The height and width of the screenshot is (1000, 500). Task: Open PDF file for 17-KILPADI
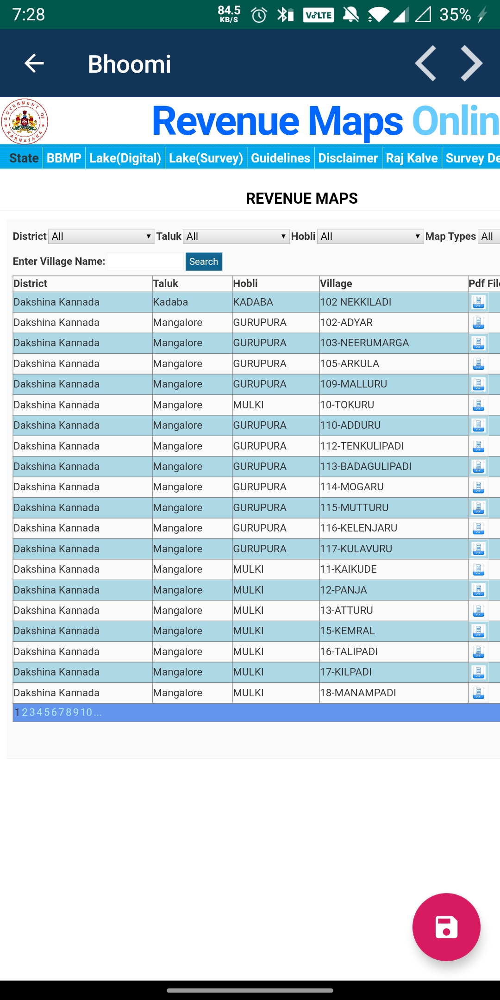click(x=478, y=672)
